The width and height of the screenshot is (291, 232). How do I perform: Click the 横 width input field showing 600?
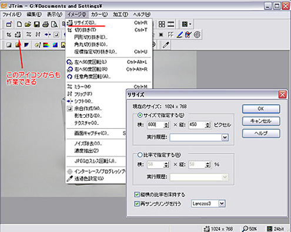pyautogui.click(x=155, y=125)
